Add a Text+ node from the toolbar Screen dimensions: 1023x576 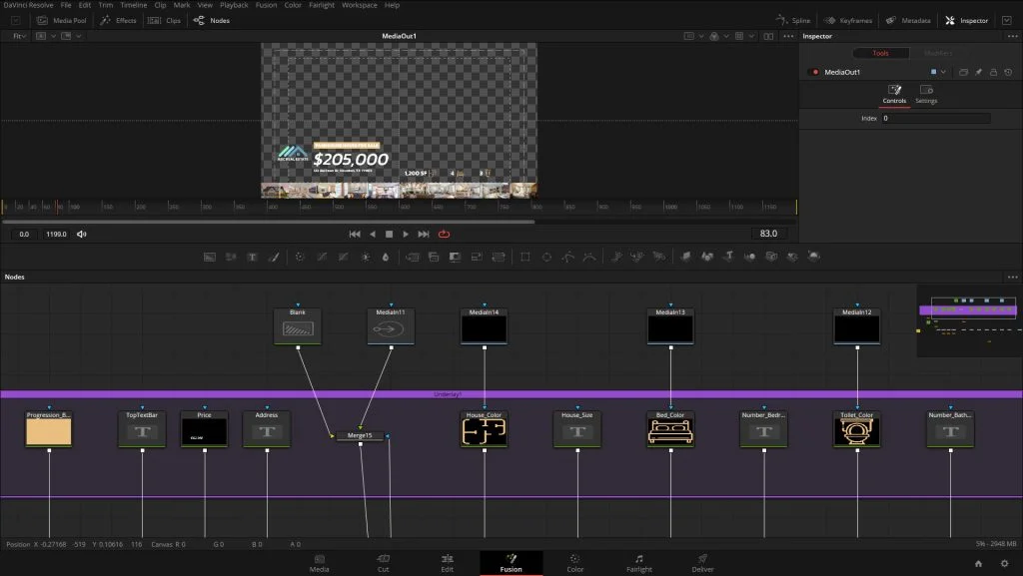pos(252,257)
